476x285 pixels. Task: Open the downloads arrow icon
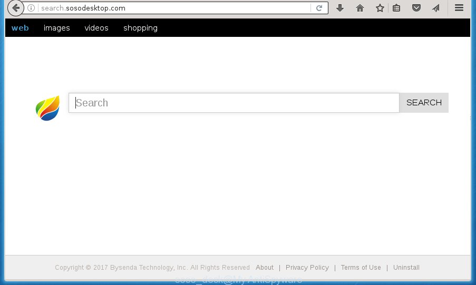coord(340,8)
